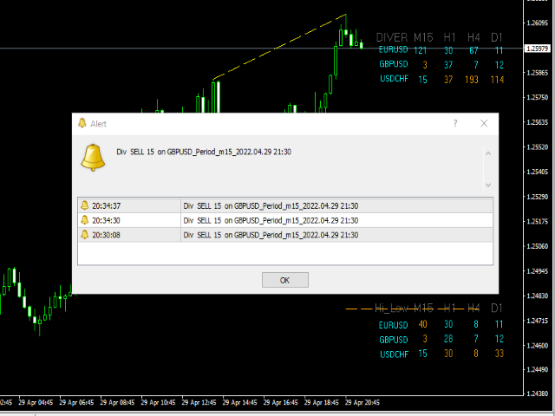This screenshot has width=555, height=416.
Task: Click the H1 column header in DIVER panel
Action: pos(449,37)
